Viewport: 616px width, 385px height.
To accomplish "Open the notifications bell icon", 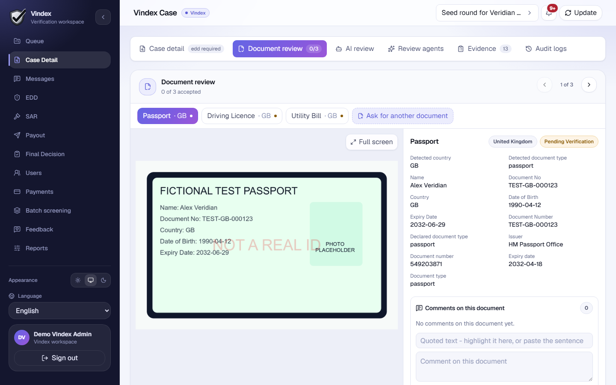I will tap(549, 13).
